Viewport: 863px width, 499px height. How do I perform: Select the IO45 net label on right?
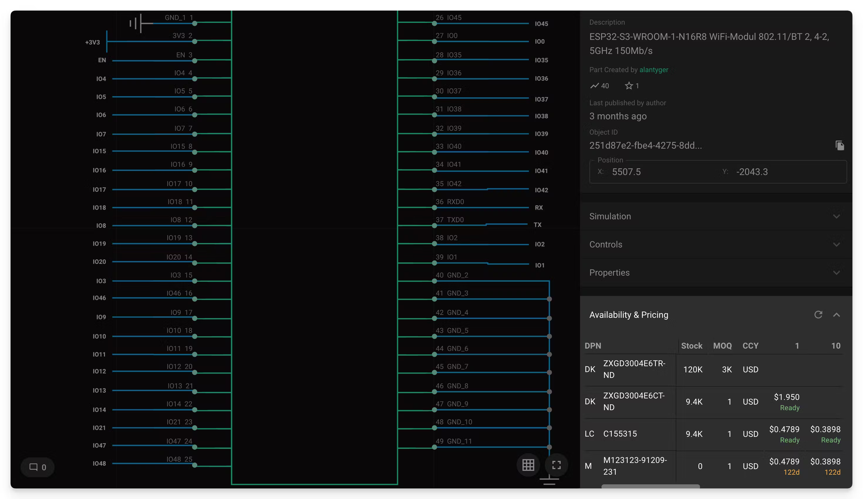click(x=541, y=23)
